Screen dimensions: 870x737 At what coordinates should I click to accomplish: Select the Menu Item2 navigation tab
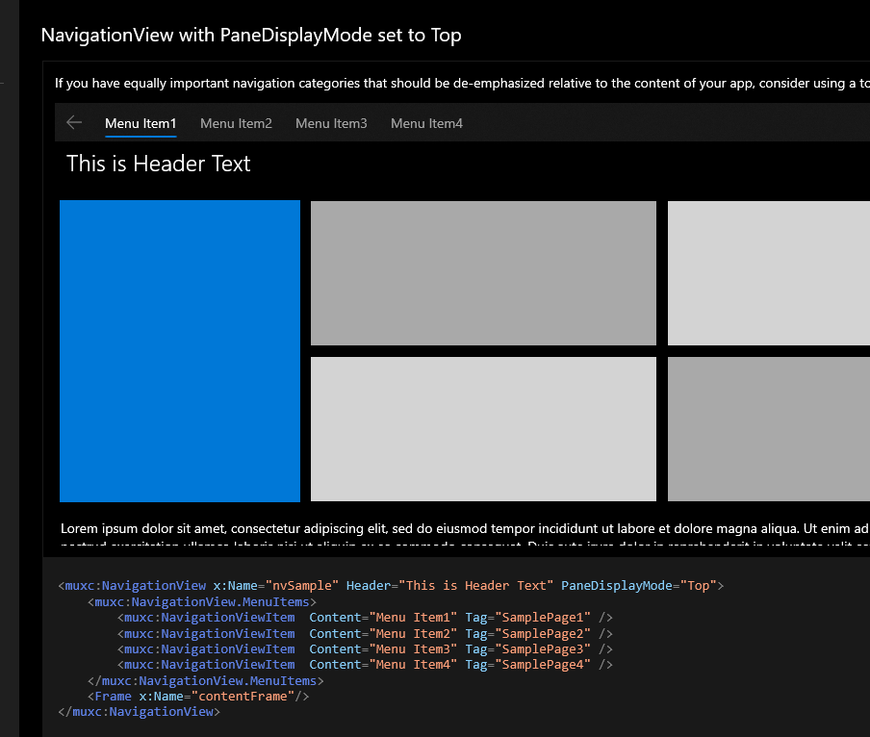coord(236,123)
